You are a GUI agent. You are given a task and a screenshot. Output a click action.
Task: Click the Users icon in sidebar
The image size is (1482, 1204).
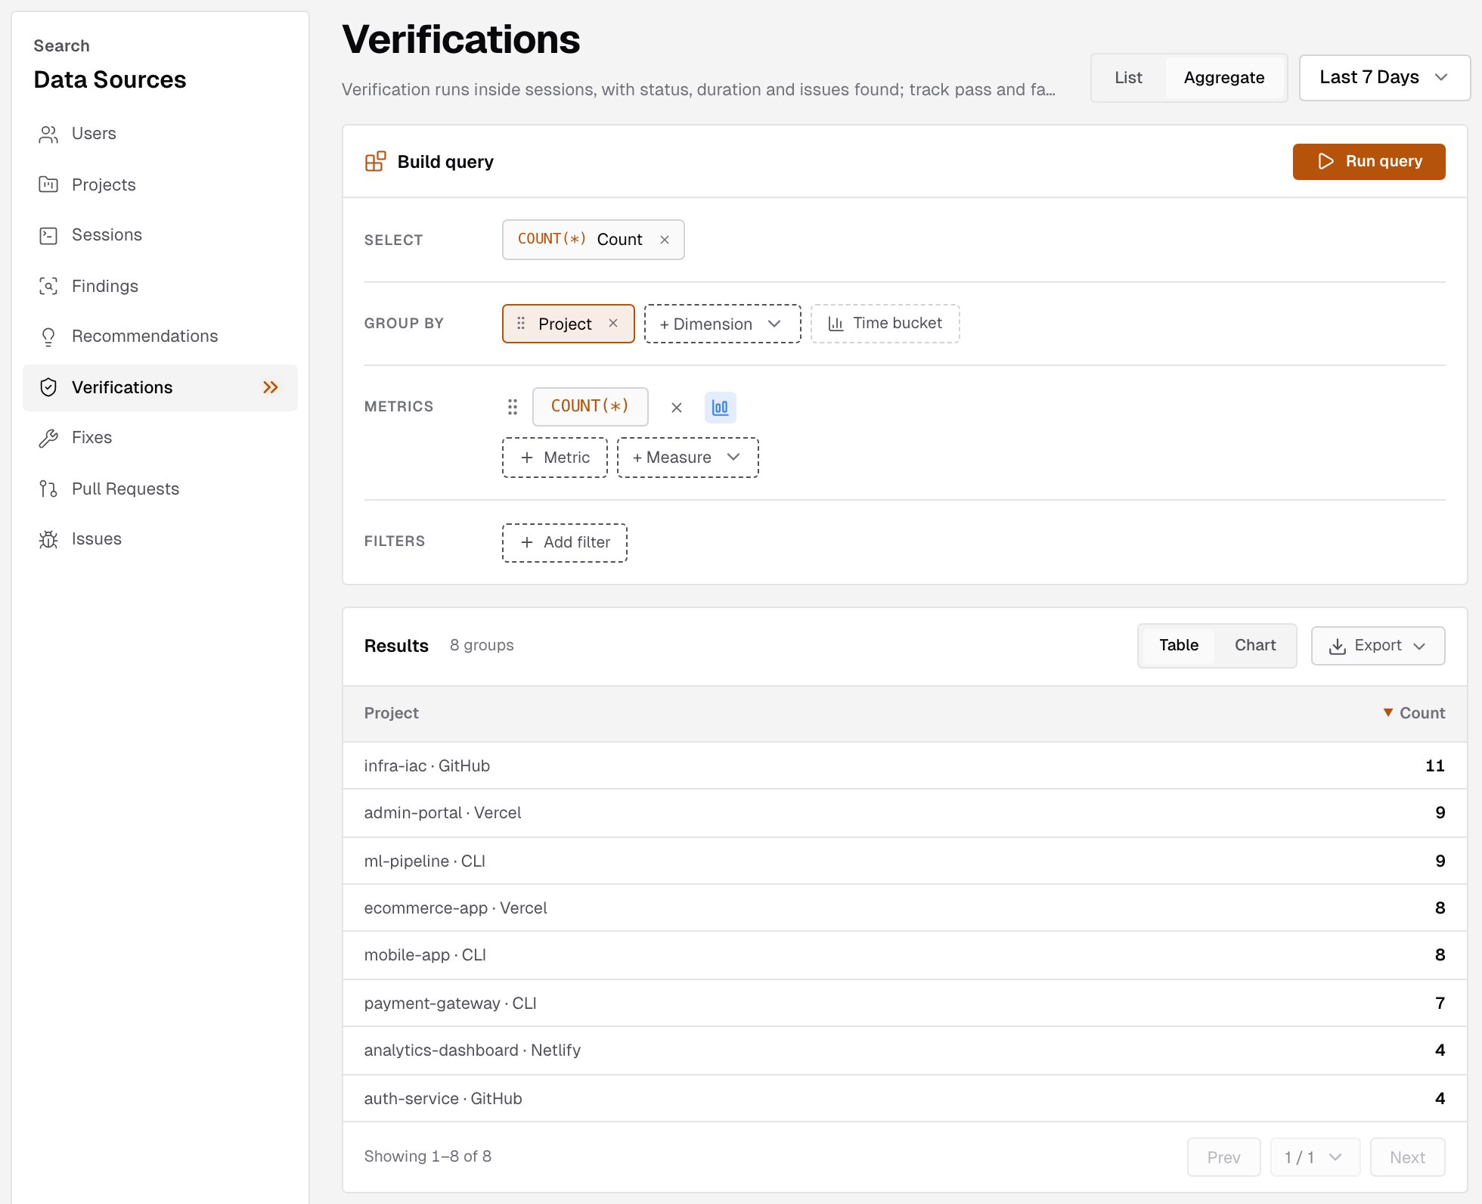click(48, 134)
